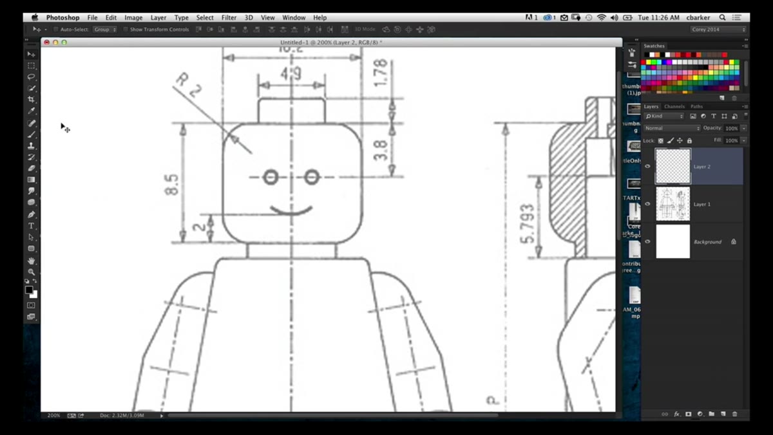Select the Healing Brush tool
The height and width of the screenshot is (435, 773).
[31, 123]
